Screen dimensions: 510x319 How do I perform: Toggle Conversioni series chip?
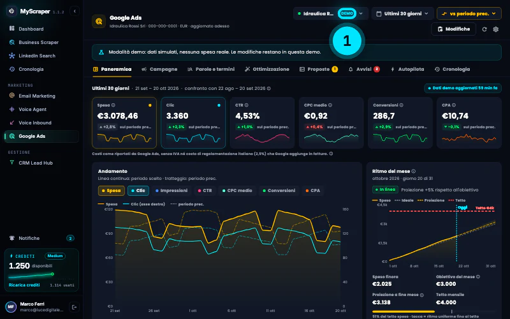coord(279,191)
